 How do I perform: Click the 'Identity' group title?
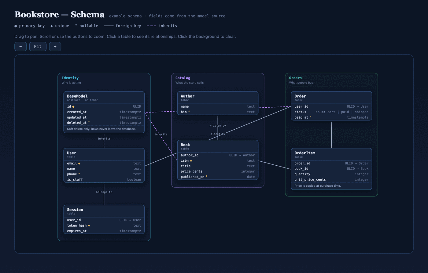(70, 78)
